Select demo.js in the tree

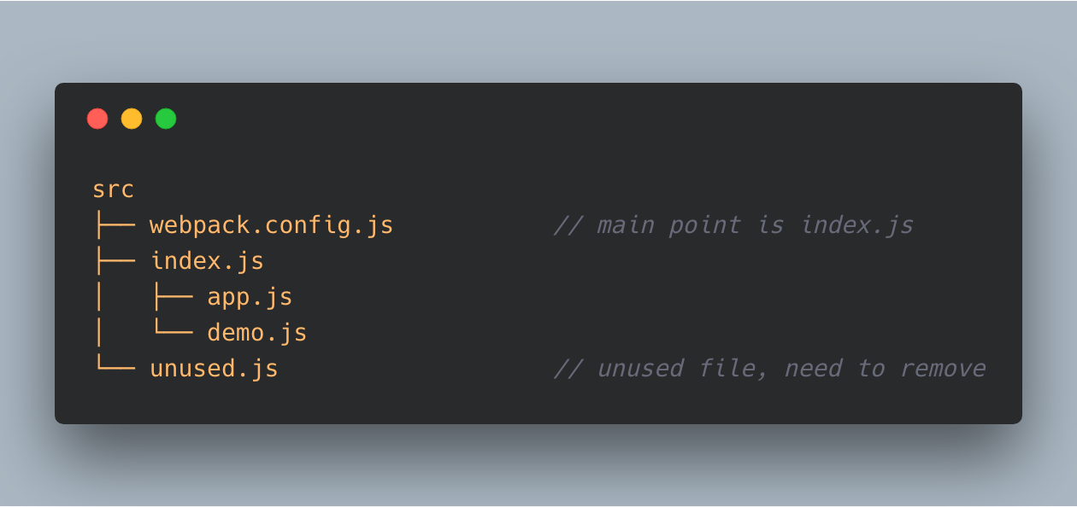click(x=256, y=333)
